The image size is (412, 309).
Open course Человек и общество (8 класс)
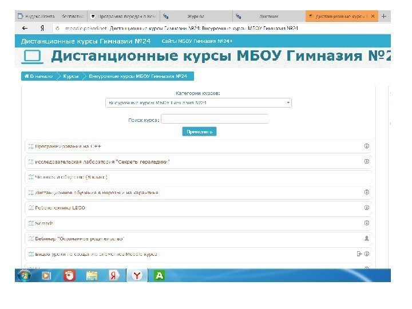pos(71,177)
